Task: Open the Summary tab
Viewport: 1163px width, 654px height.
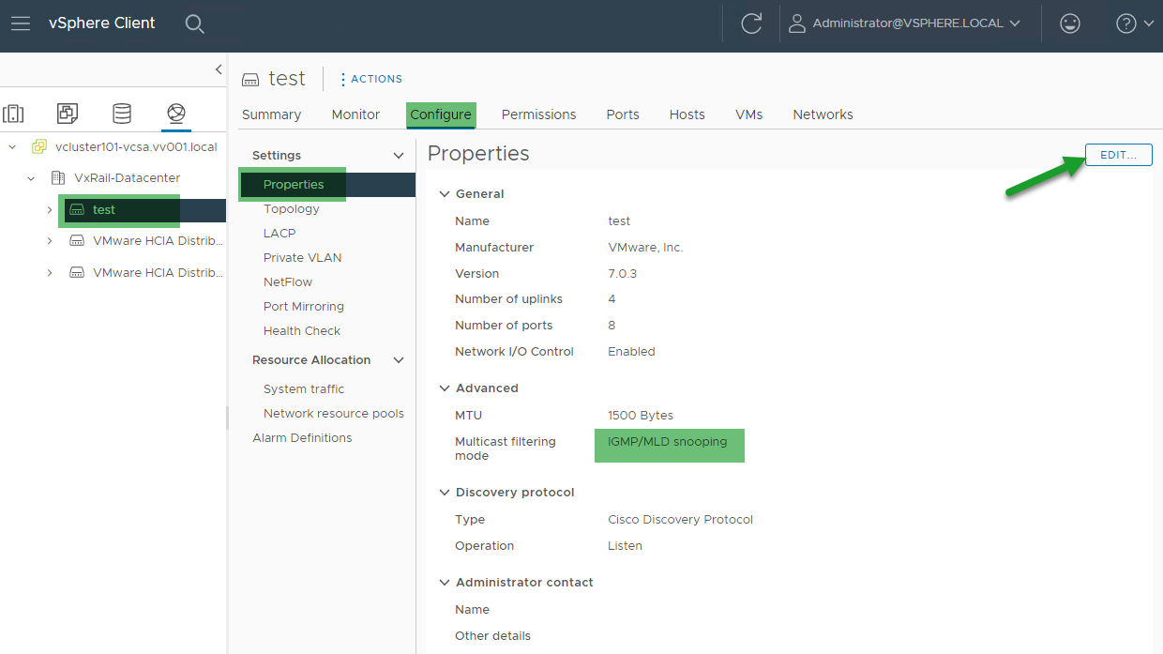Action: tap(271, 114)
